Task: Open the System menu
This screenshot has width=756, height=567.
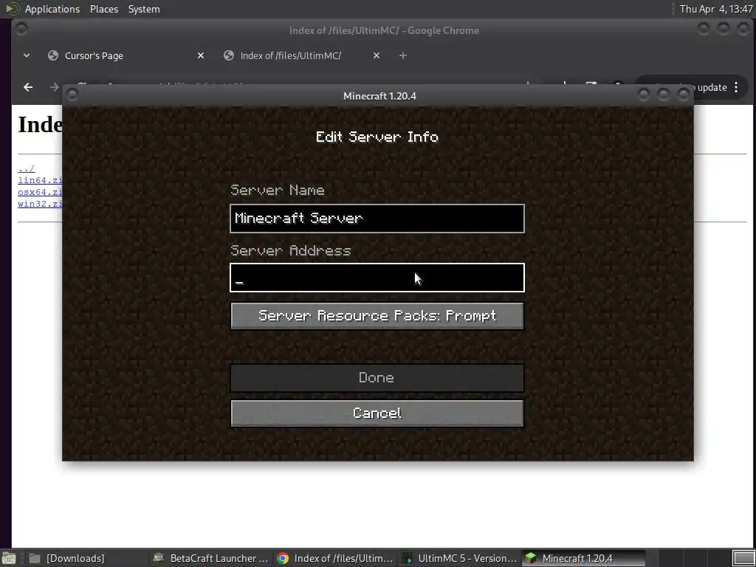Action: pyautogui.click(x=144, y=9)
